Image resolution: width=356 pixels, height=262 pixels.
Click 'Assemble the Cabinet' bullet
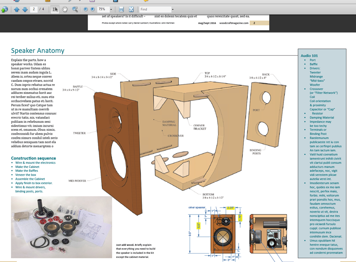[30, 179]
